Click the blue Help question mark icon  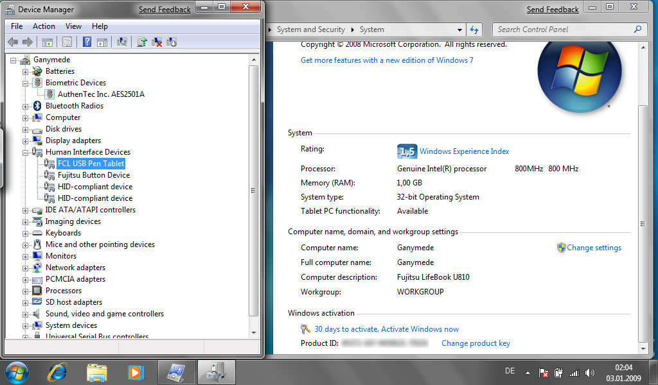[x=87, y=42]
